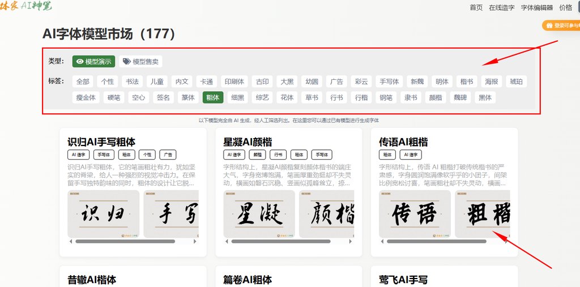Filter by the 花体 tag
Viewport: 580px width, 287px height.
point(287,97)
